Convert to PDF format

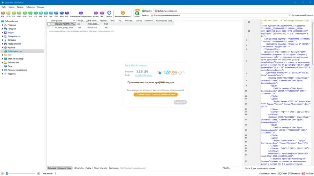[x=3, y=14]
